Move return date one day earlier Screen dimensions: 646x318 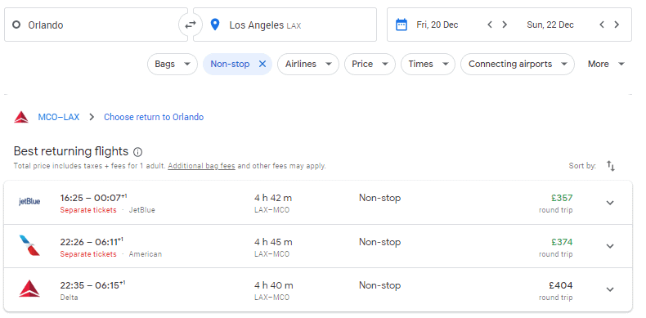coord(602,25)
